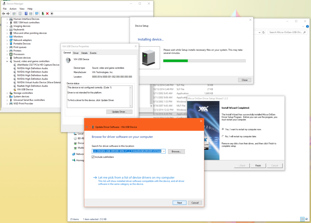Click the AVerMedia C027 capture device speaker icon
The height and width of the screenshot is (223, 311).
pyautogui.click(x=15, y=65)
